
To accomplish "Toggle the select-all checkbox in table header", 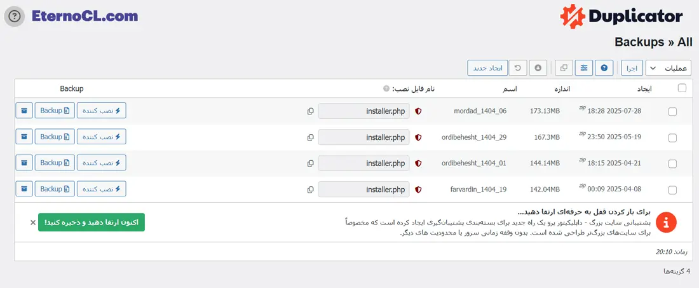I will pyautogui.click(x=682, y=88).
